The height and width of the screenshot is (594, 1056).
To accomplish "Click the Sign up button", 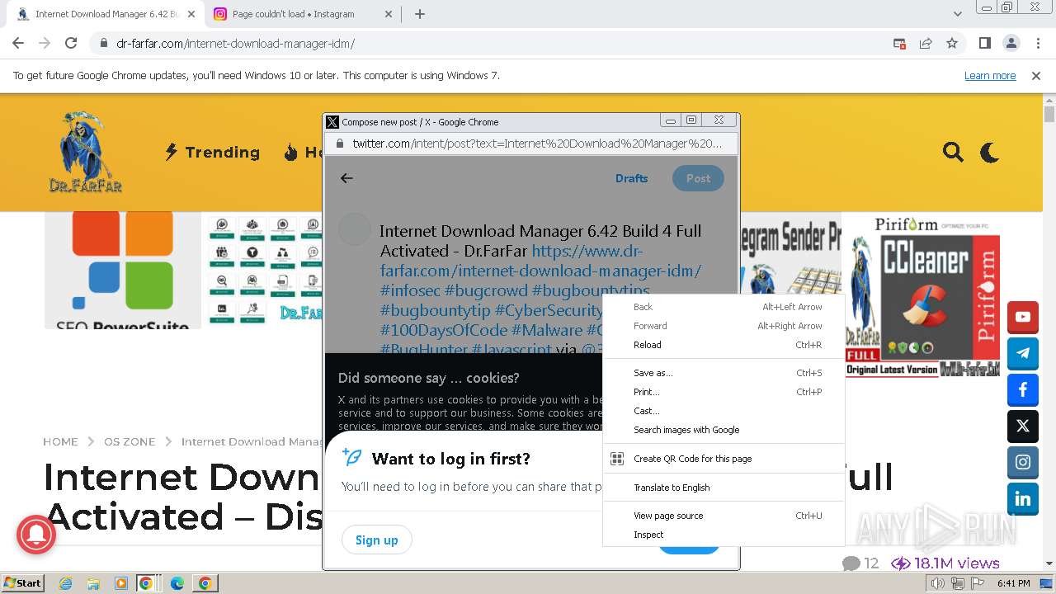I will pyautogui.click(x=376, y=540).
